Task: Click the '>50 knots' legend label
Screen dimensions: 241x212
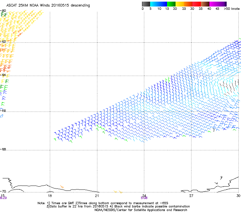Action: pos(232,9)
